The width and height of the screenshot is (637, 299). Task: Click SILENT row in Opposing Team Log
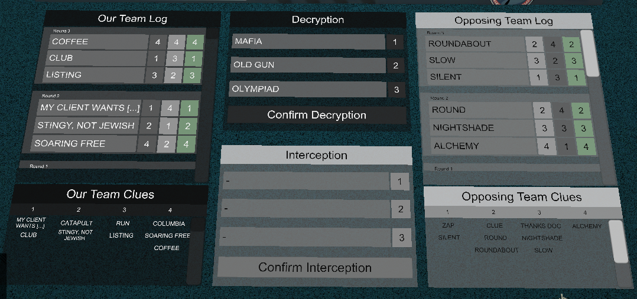[478, 77]
